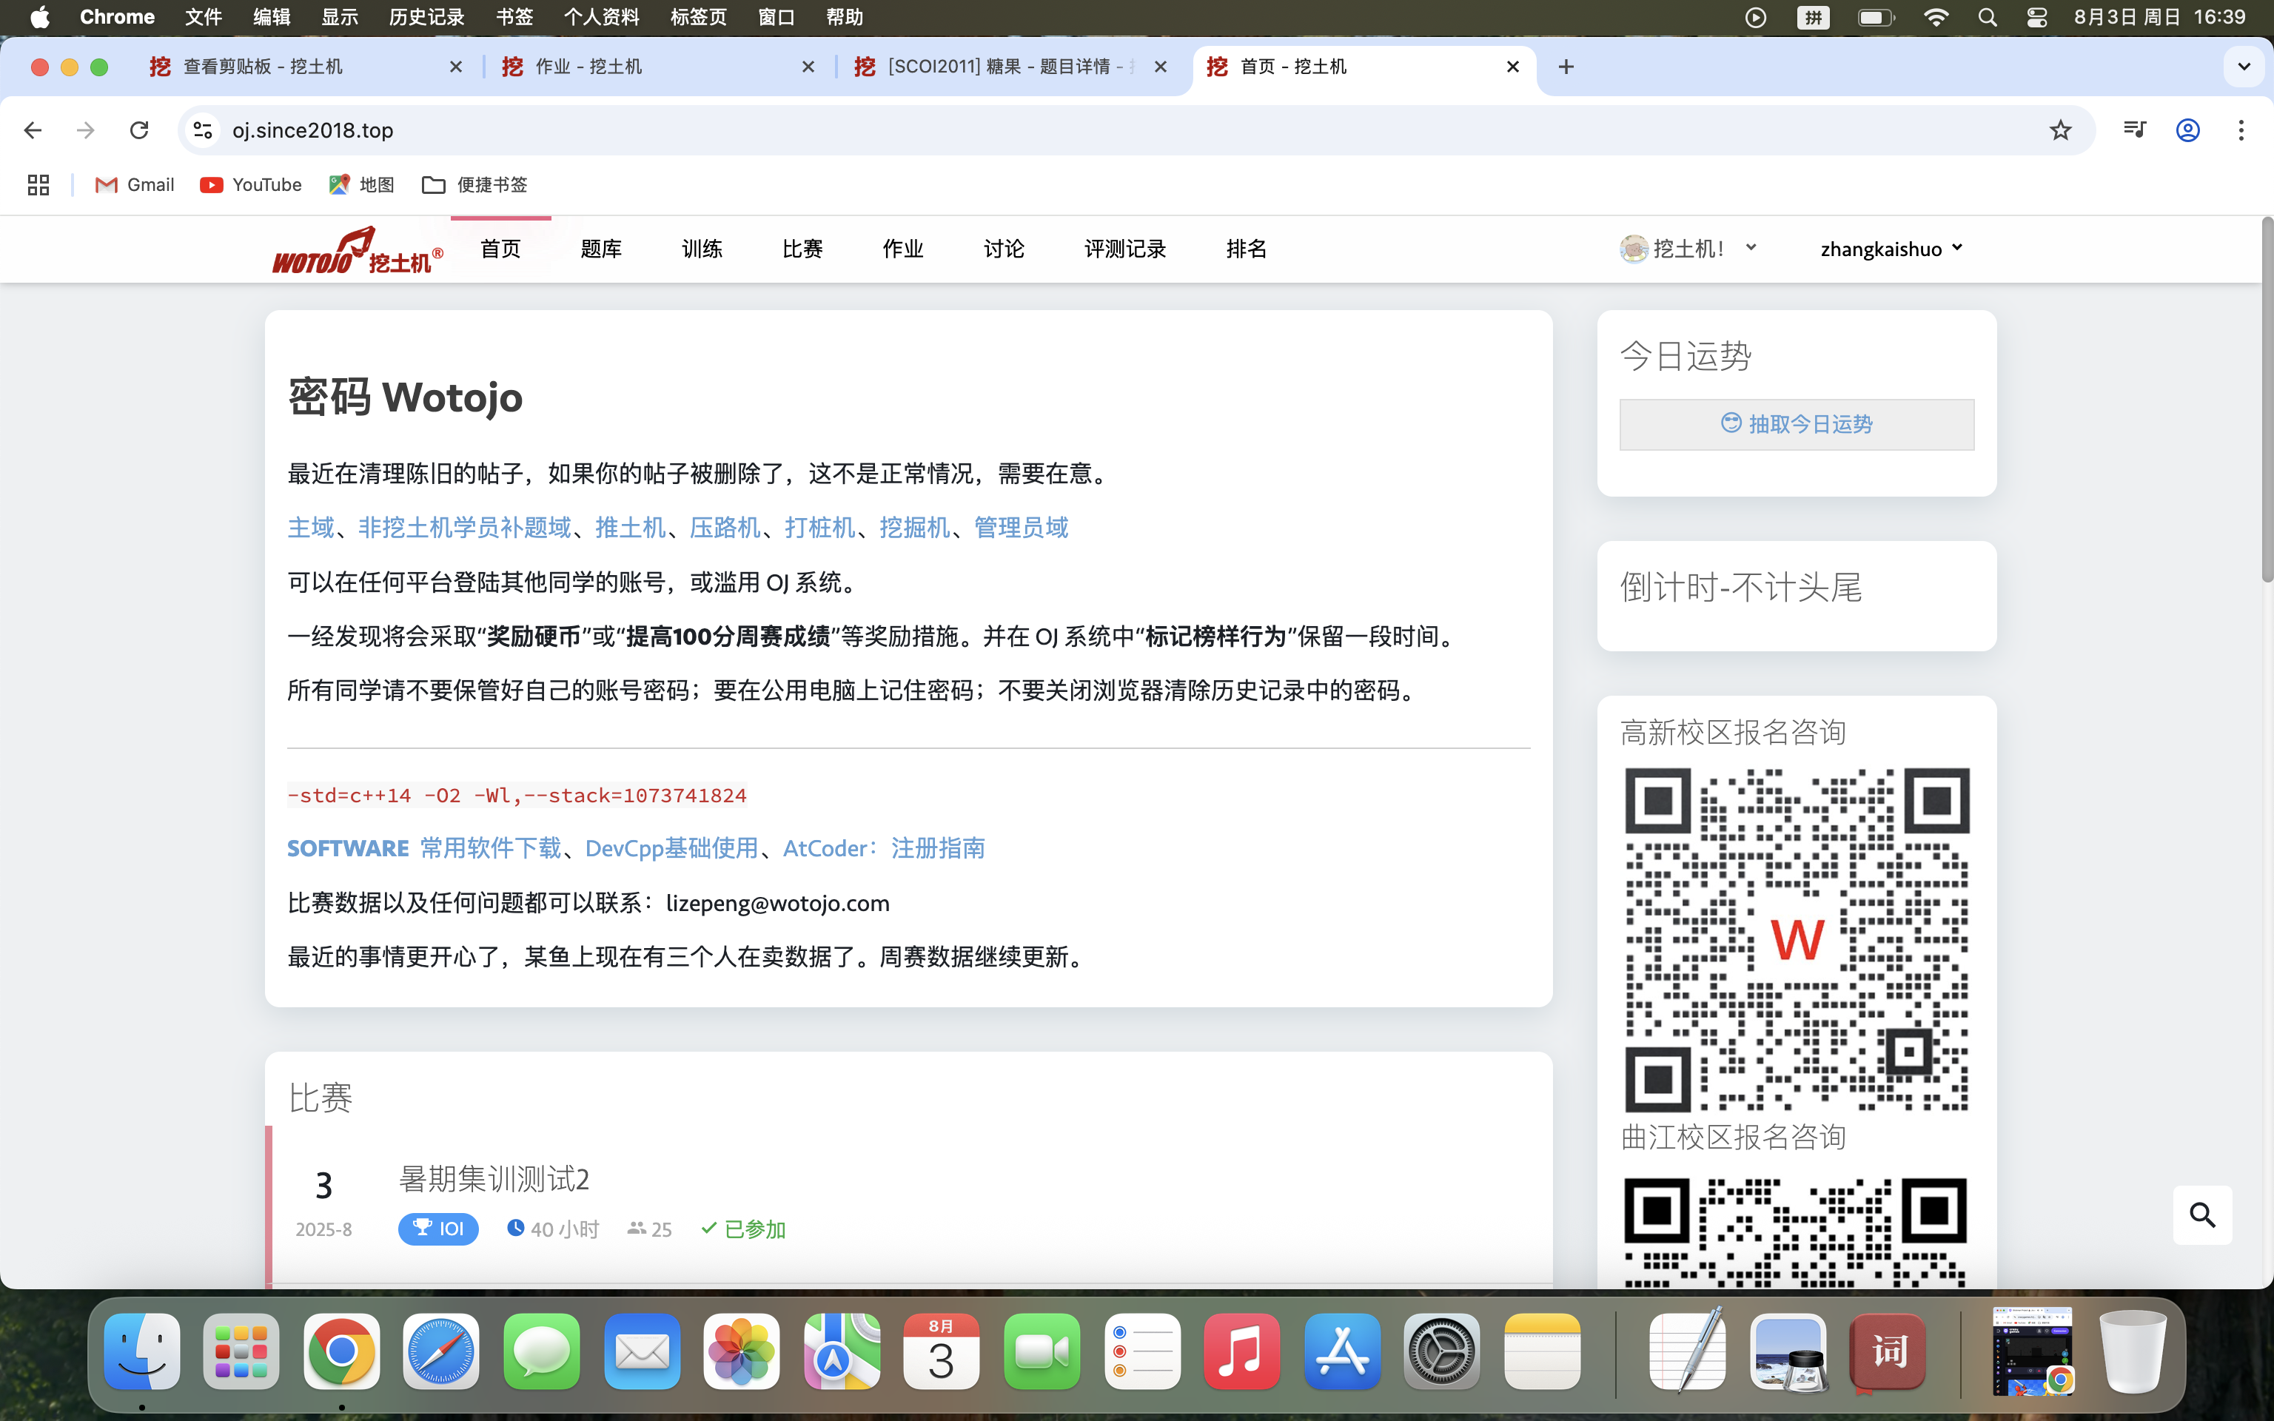Image resolution: width=2274 pixels, height=1421 pixels.
Task: Open the YouTube bookmark
Action: click(251, 185)
